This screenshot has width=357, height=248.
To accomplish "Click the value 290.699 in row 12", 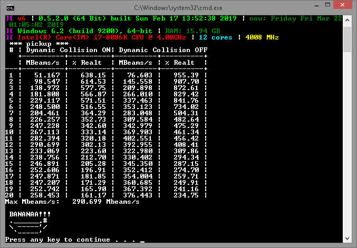I will point(45,145).
